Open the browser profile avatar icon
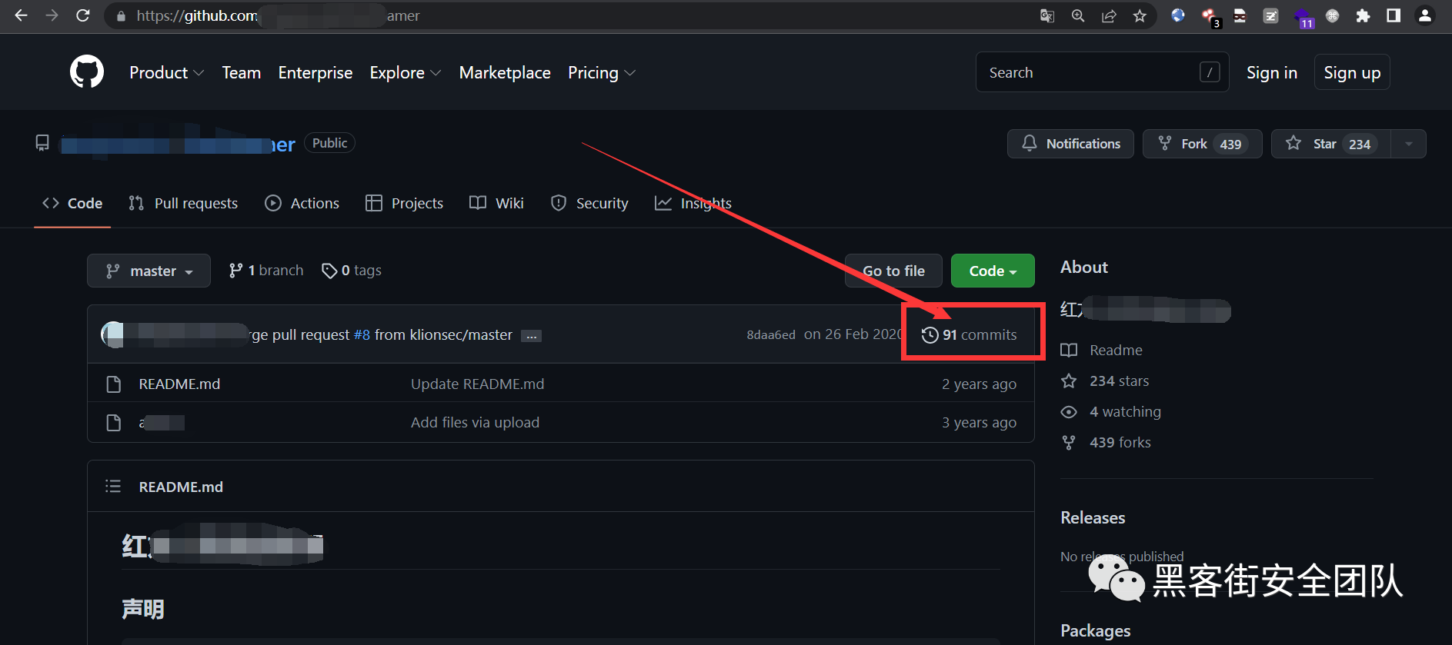This screenshot has height=645, width=1452. point(1425,15)
